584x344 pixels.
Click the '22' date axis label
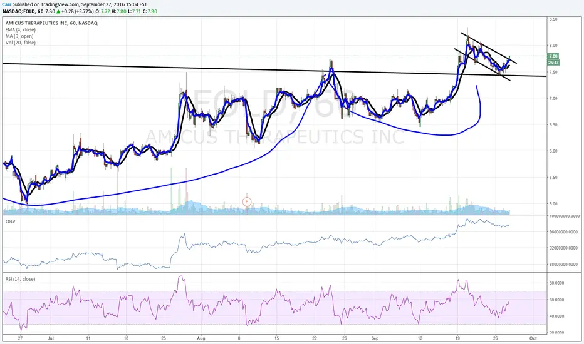(315, 338)
